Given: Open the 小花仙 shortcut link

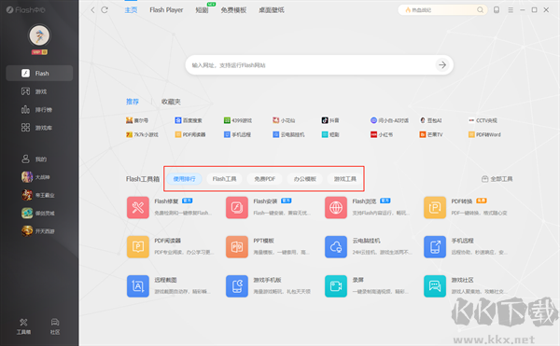Looking at the screenshot, I should click(284, 120).
